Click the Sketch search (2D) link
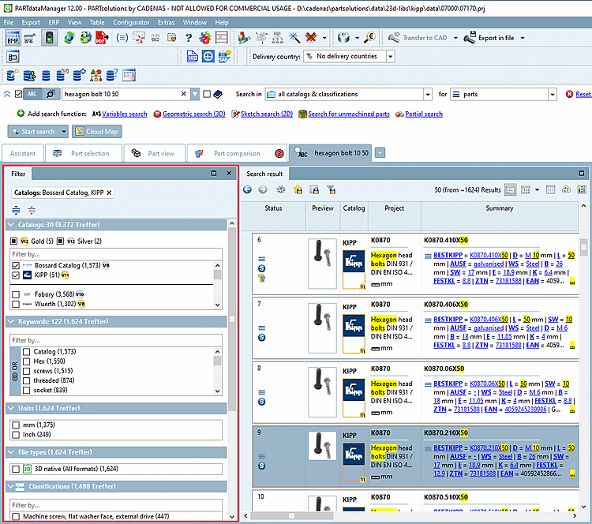592x524 pixels. click(x=267, y=114)
